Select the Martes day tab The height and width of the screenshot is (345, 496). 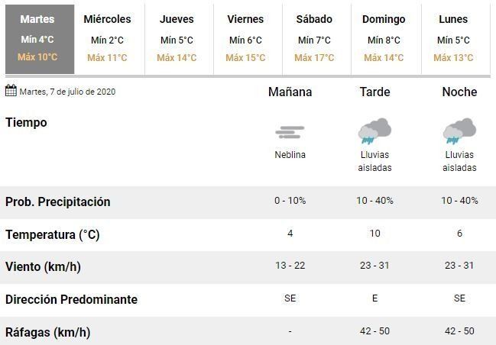pyautogui.click(x=37, y=38)
